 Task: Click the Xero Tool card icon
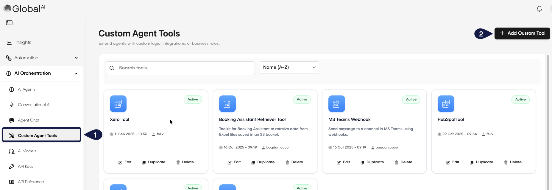pos(118,104)
